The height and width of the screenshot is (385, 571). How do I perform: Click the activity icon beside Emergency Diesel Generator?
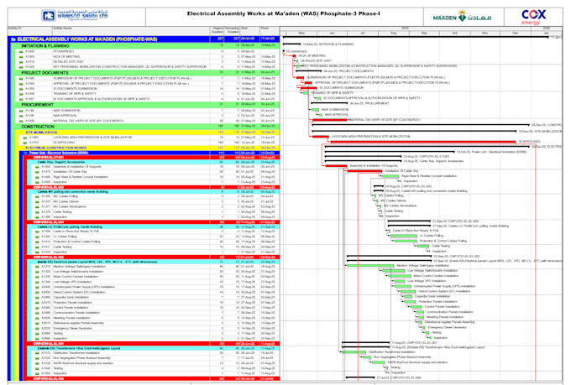pyautogui.click(x=37, y=328)
